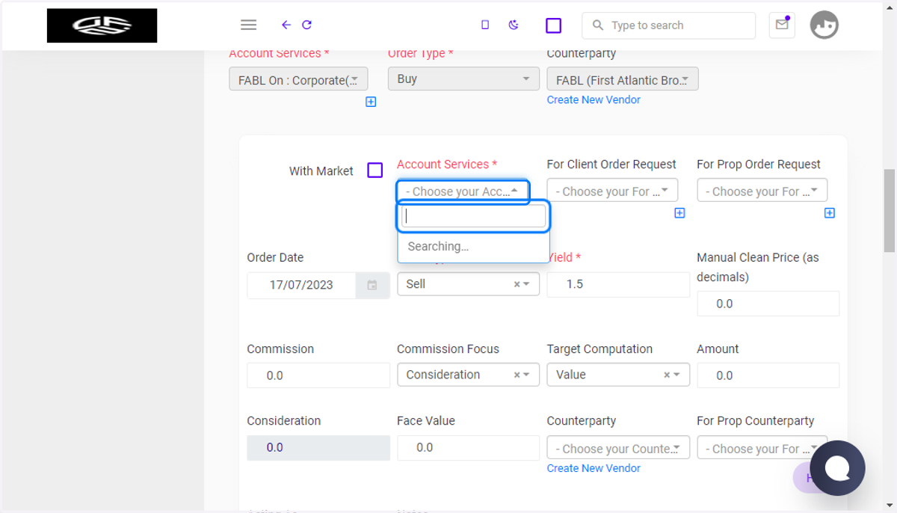897x513 pixels.
Task: Click Create New Vendor link under top Counterparty
Action: (594, 99)
